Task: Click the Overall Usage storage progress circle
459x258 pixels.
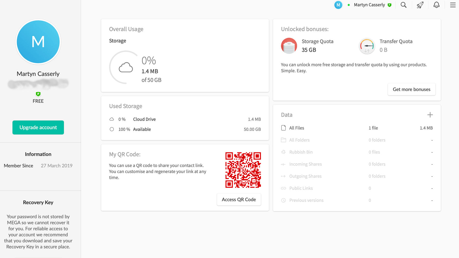Action: [125, 67]
